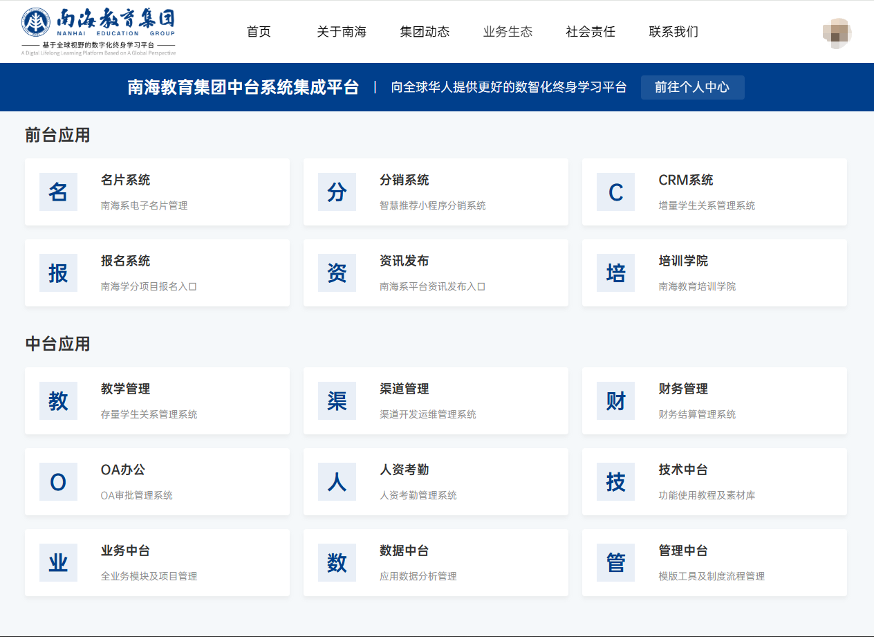This screenshot has width=874, height=637.
Task: Click the text 渠道开发运维管理系统
Action: [x=428, y=414]
